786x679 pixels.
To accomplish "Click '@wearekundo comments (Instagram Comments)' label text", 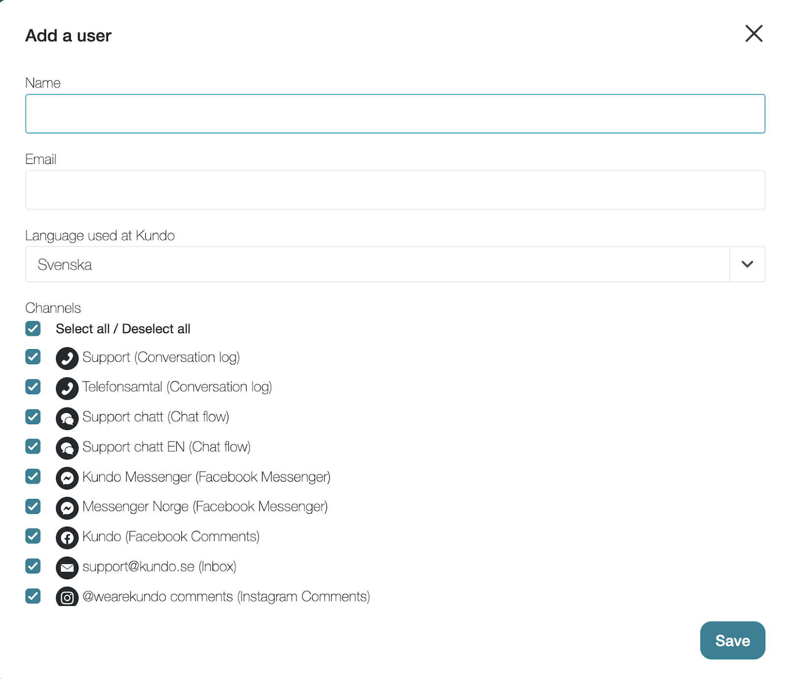I will [226, 597].
